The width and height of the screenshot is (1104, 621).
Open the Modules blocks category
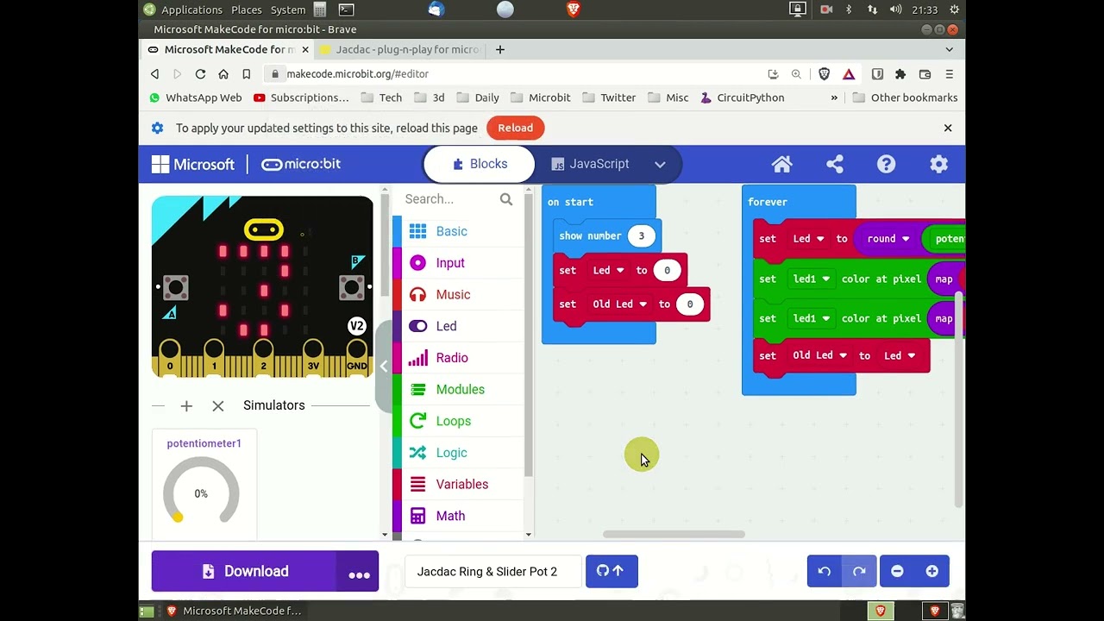tap(458, 389)
